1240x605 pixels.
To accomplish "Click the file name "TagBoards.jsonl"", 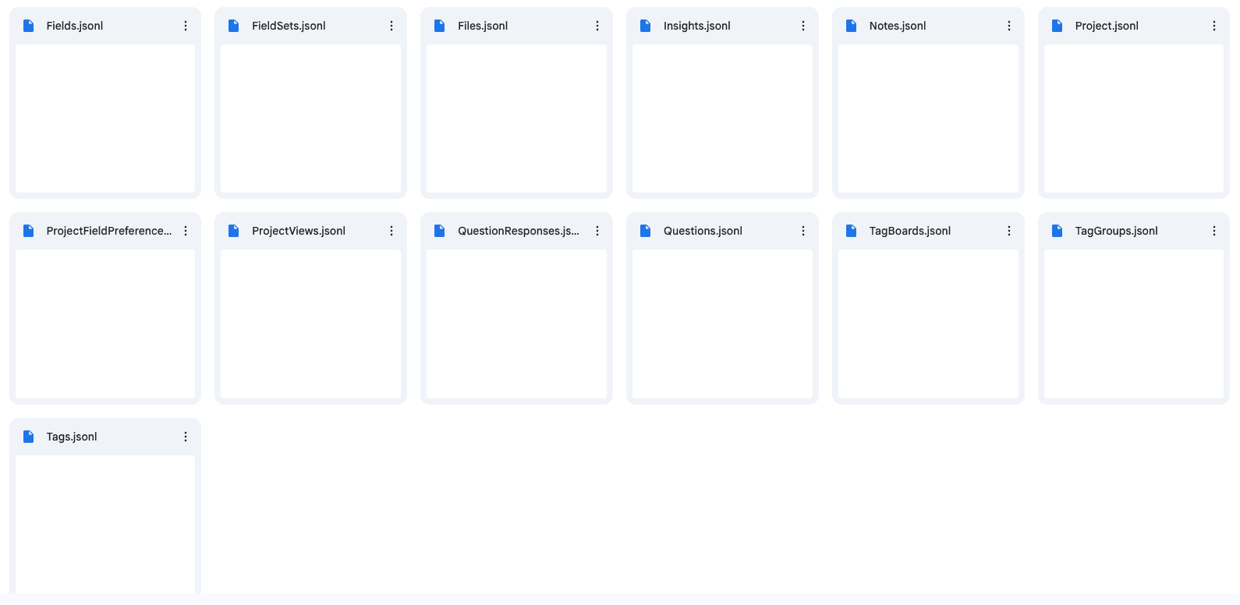I will tap(910, 231).
